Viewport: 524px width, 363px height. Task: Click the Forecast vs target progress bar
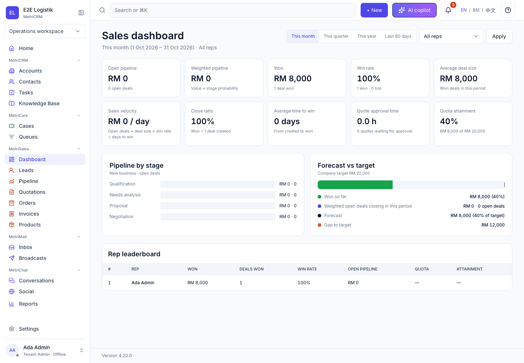click(x=411, y=185)
